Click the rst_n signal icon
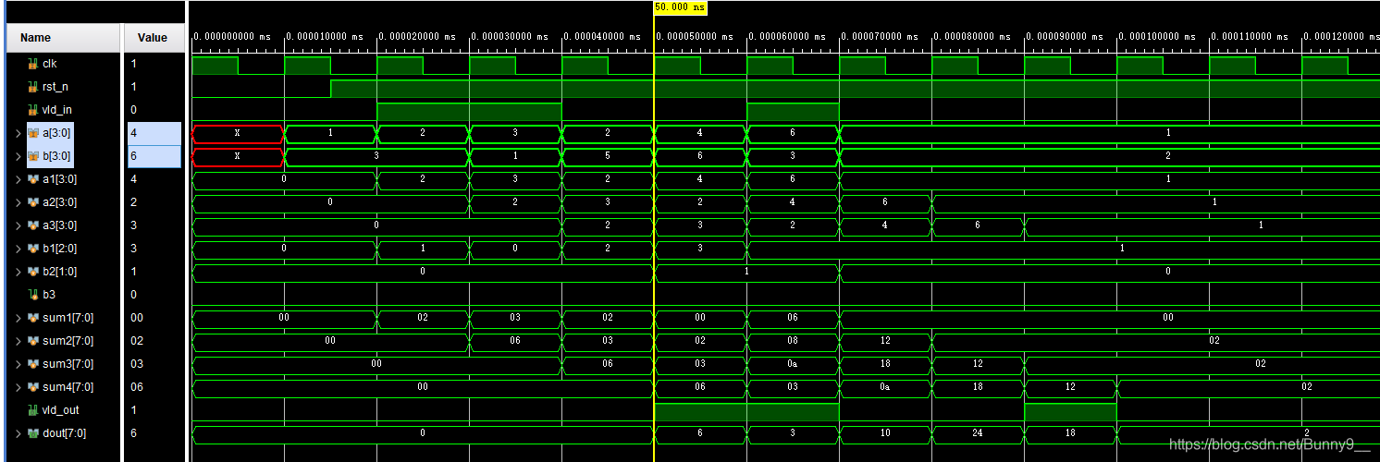This screenshot has height=462, width=1380. (x=32, y=87)
